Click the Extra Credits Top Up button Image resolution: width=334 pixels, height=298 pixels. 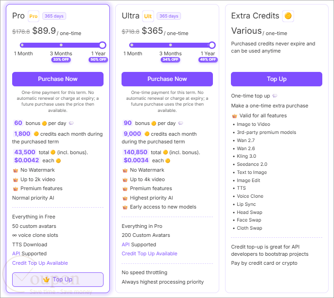[x=276, y=79]
